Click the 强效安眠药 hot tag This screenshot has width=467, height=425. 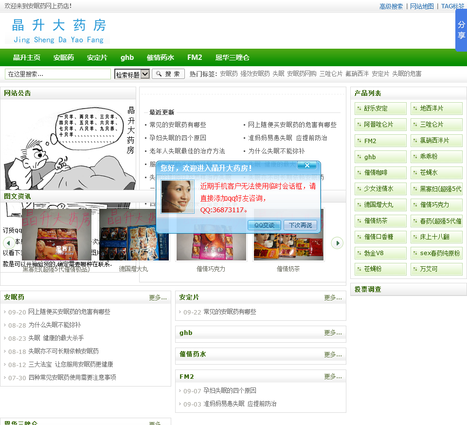pos(255,74)
